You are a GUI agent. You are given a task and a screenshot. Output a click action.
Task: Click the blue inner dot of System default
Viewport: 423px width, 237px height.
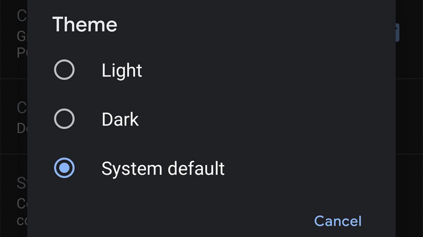[x=64, y=168]
